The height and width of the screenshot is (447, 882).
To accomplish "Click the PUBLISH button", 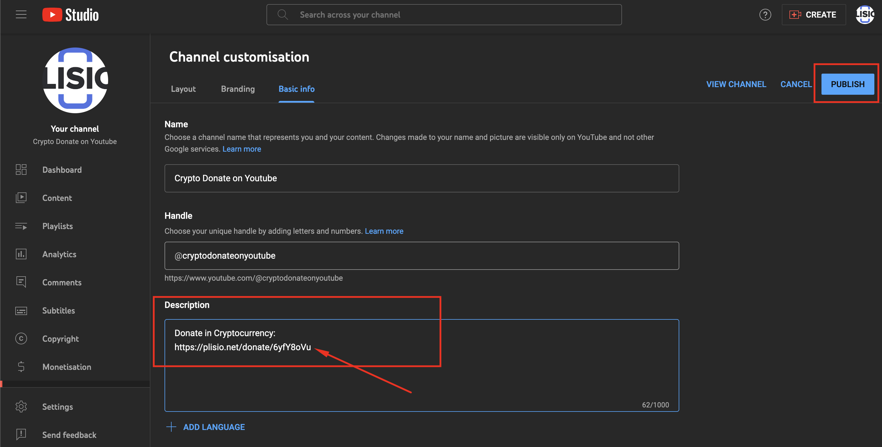I will (x=847, y=84).
